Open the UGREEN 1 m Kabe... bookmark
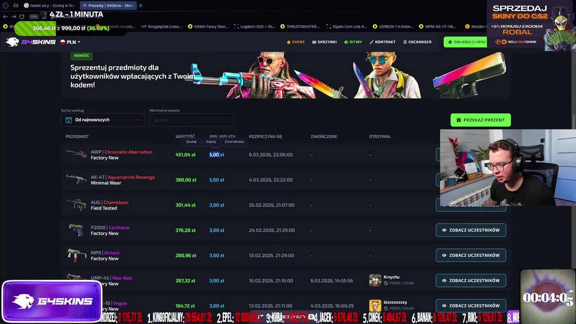The height and width of the screenshot is (324, 576). click(x=393, y=27)
